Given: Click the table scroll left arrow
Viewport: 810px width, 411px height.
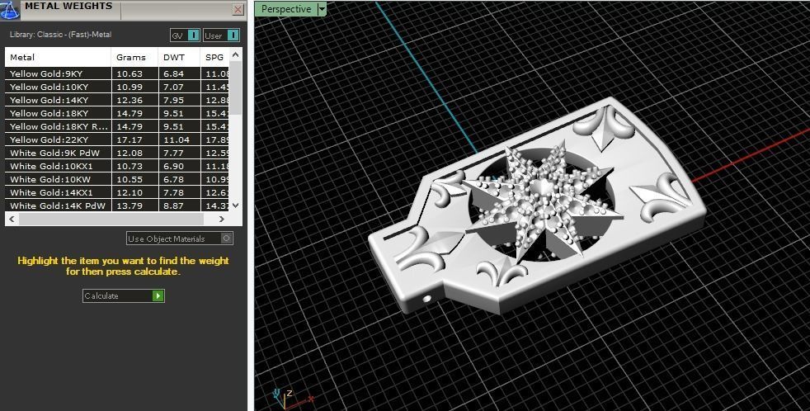Looking at the screenshot, I should tap(12, 219).
